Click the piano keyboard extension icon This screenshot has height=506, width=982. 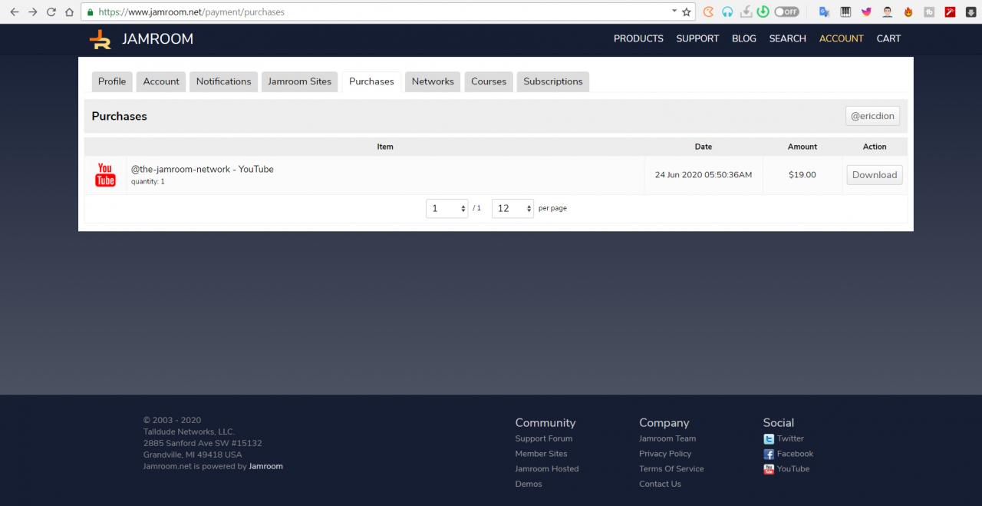tap(845, 12)
